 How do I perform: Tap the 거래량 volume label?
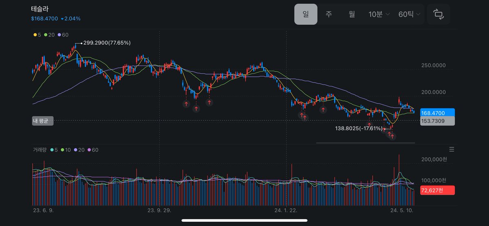pos(40,150)
